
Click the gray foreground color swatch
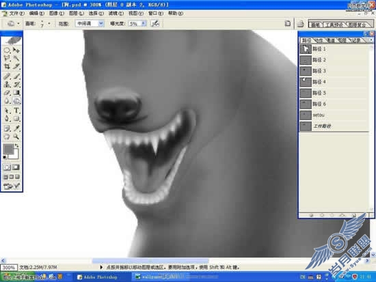pos(8,150)
